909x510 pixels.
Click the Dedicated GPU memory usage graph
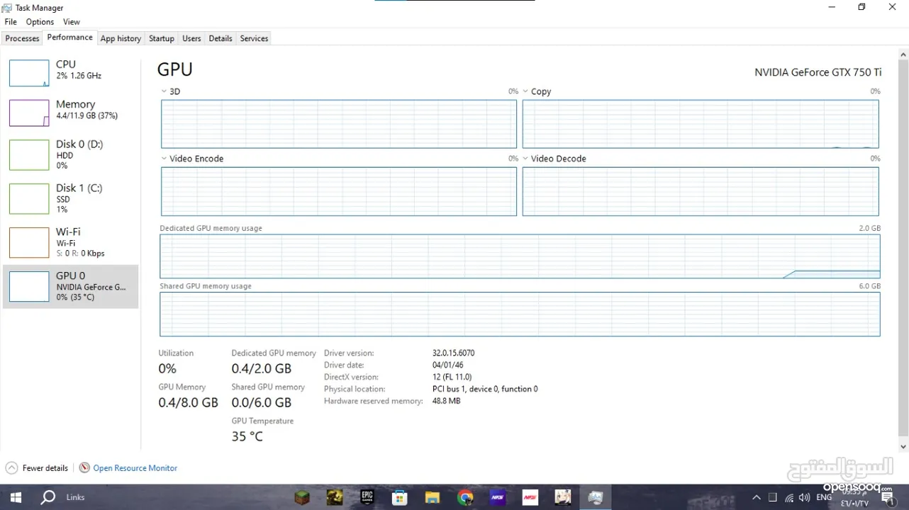click(520, 256)
